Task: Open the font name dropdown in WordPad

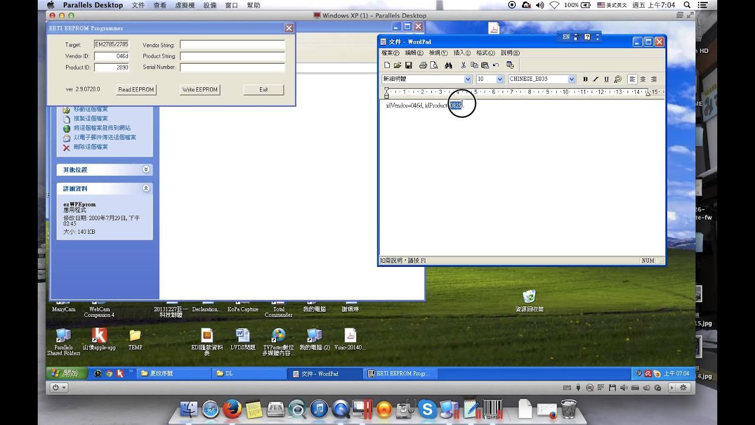Action: 468,79
